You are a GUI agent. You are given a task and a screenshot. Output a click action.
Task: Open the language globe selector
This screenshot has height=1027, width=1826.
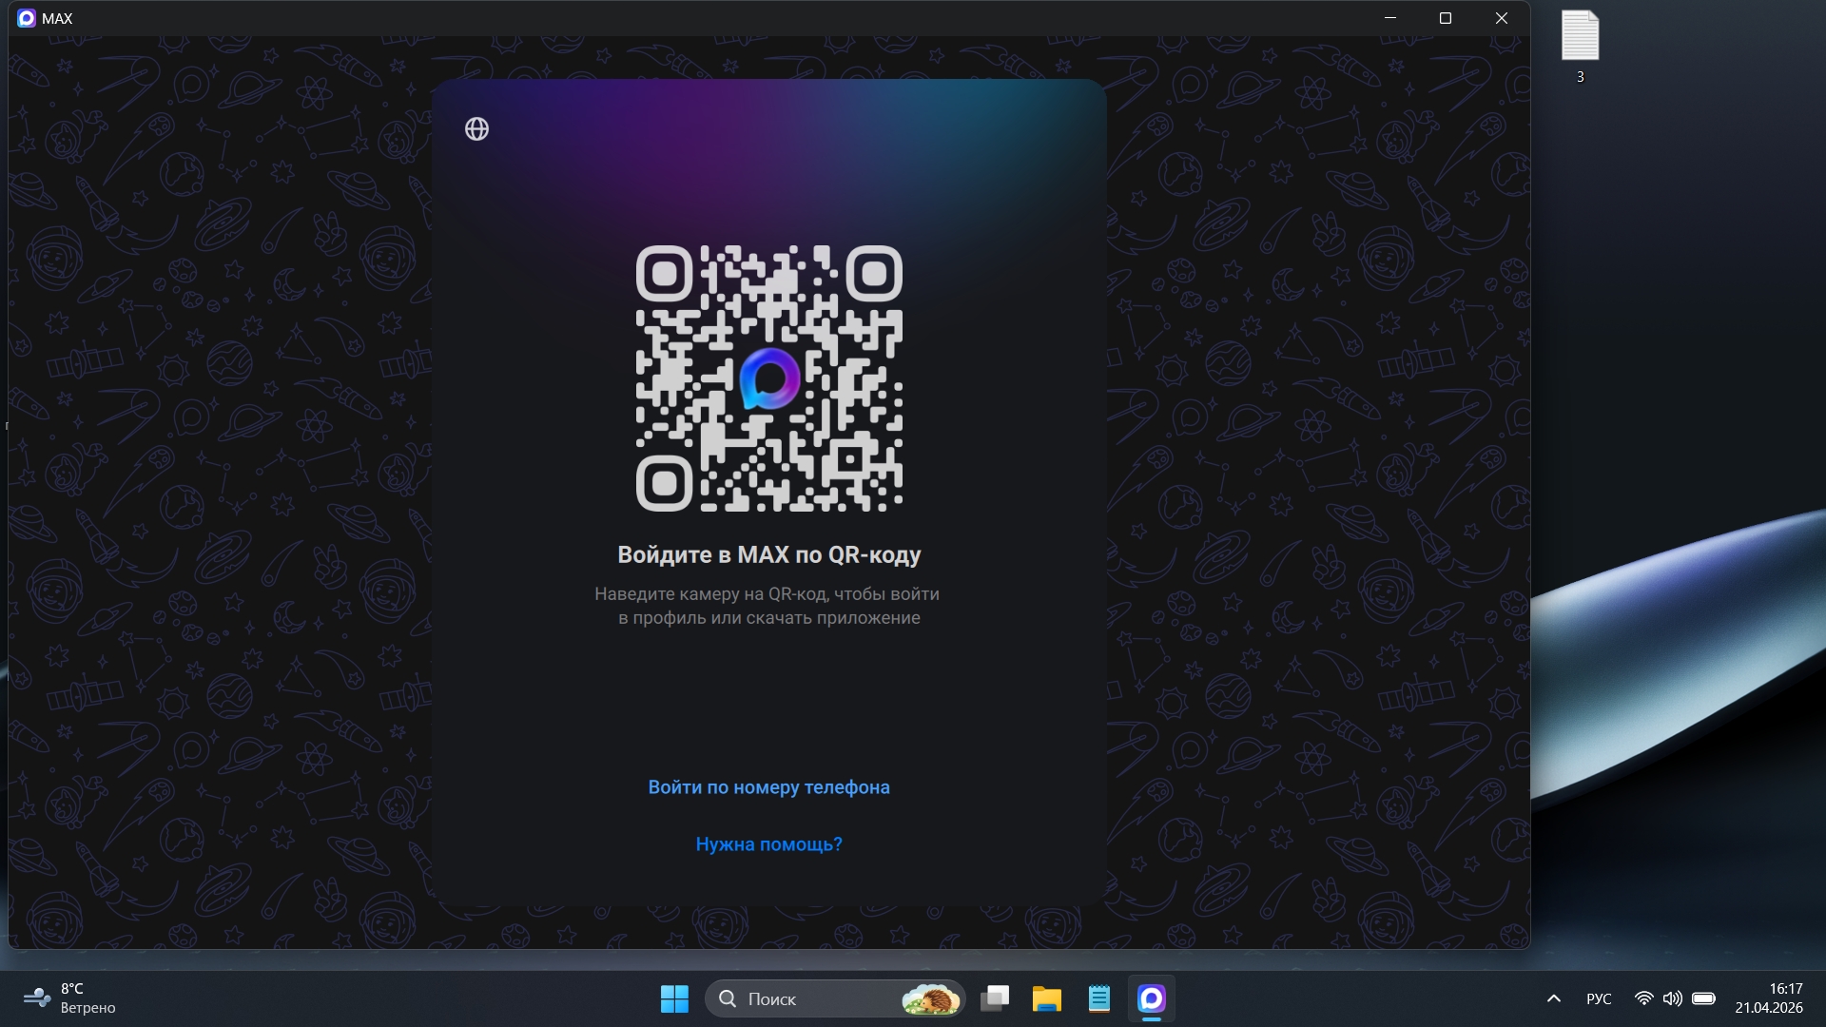476,129
